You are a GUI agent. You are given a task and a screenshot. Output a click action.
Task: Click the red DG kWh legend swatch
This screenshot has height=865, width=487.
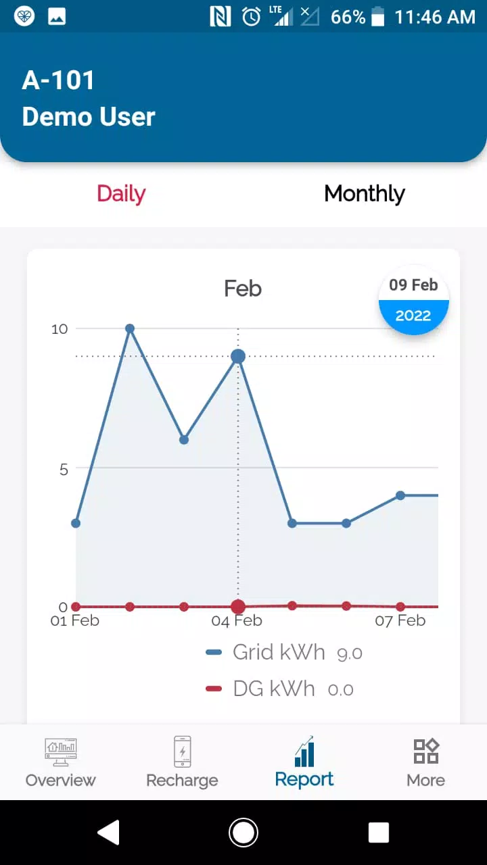[214, 689]
